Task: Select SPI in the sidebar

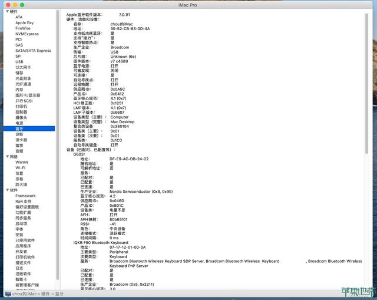Action: (x=18, y=56)
